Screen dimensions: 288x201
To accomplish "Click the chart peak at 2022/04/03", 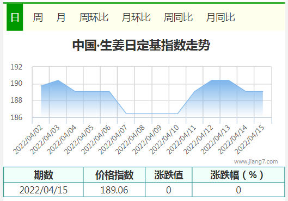I will pyautogui.click(x=58, y=80).
